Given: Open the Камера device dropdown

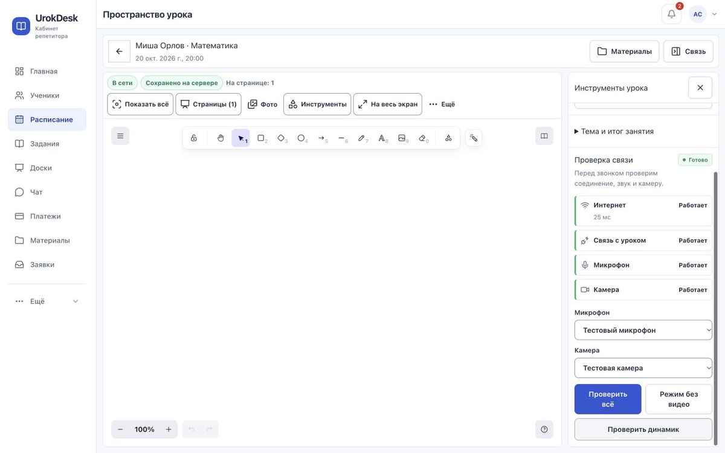Looking at the screenshot, I should (643, 368).
